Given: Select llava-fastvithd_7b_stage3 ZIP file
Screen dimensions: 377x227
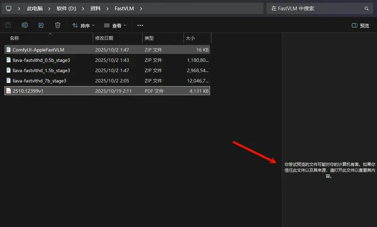Looking at the screenshot, I should coord(40,81).
